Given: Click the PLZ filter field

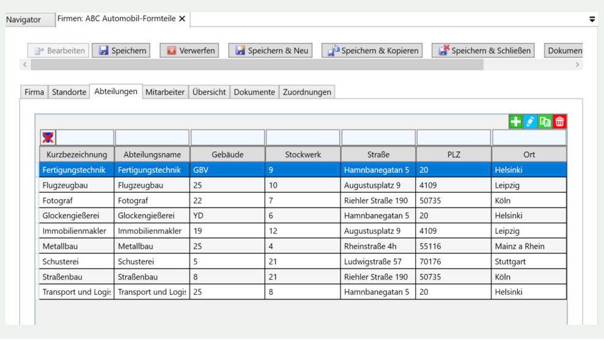Looking at the screenshot, I should [x=454, y=137].
